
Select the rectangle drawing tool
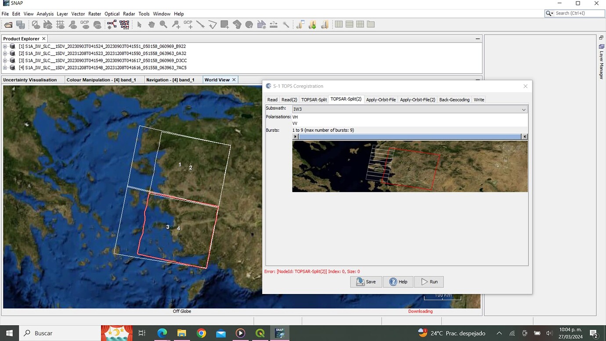click(x=224, y=24)
